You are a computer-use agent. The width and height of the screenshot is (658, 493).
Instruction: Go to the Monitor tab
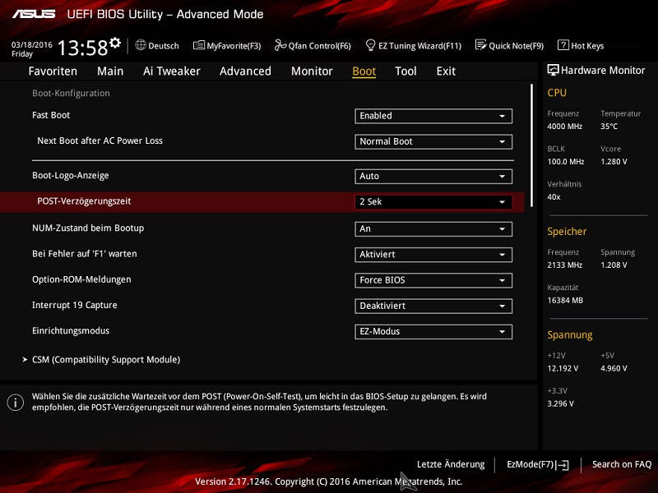coord(312,71)
